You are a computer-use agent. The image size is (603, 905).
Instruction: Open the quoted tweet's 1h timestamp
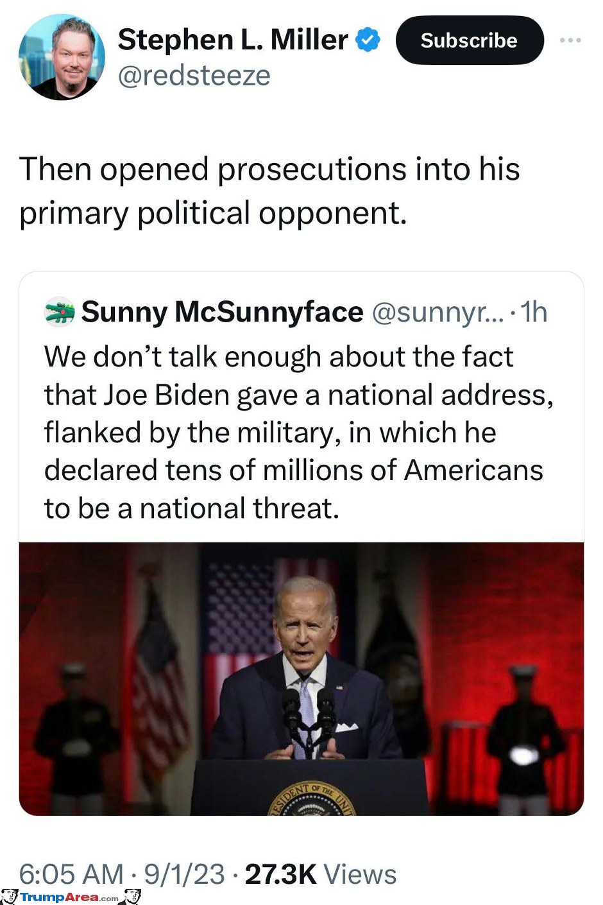(x=533, y=312)
